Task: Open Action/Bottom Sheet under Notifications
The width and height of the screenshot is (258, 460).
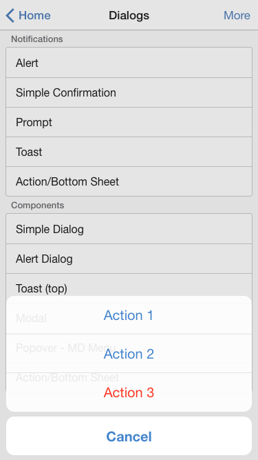Action: tap(129, 181)
